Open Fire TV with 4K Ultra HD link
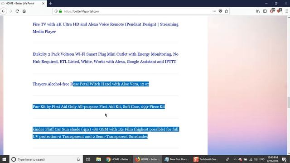The height and width of the screenshot is (163, 290). [106, 28]
